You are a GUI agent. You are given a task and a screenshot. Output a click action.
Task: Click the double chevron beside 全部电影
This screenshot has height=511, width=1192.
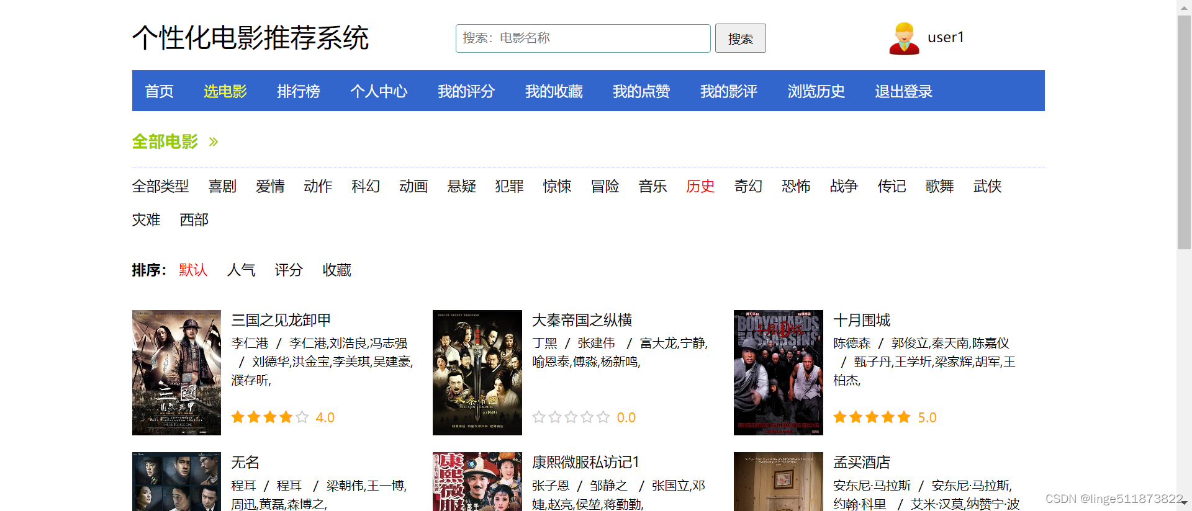[x=214, y=142]
